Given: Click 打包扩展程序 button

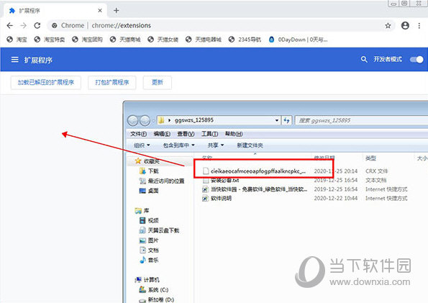Looking at the screenshot, I should click(112, 83).
